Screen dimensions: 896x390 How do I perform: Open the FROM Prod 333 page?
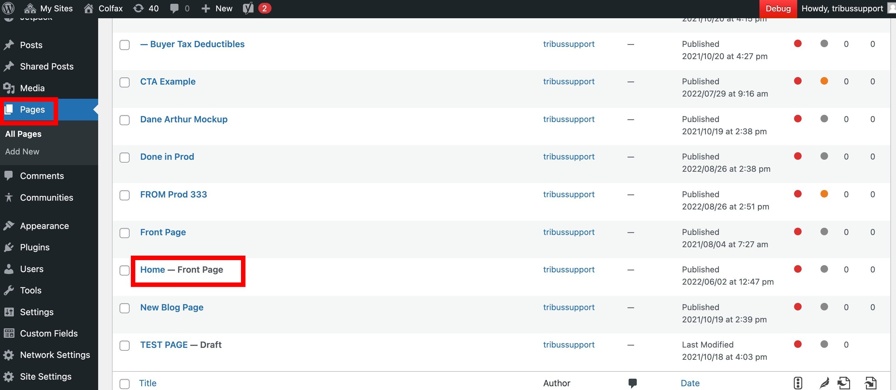pos(174,194)
